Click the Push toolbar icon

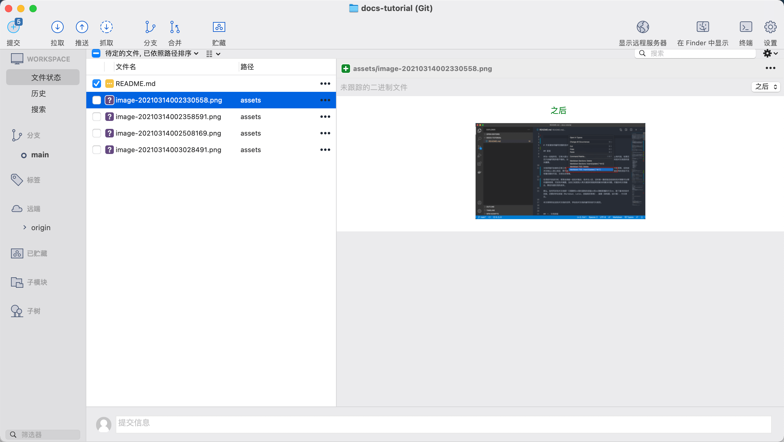tap(82, 27)
